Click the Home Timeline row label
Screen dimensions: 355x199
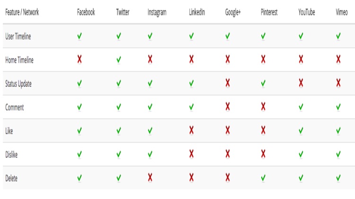(x=19, y=60)
